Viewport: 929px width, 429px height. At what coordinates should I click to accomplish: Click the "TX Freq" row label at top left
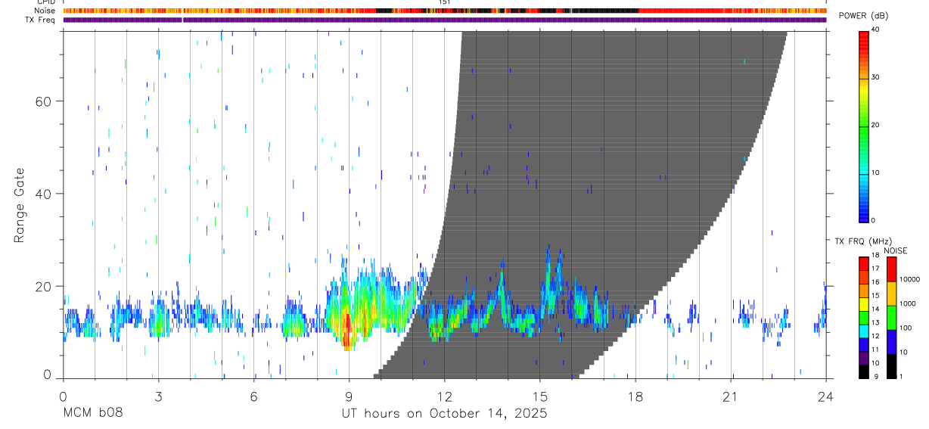click(x=41, y=20)
